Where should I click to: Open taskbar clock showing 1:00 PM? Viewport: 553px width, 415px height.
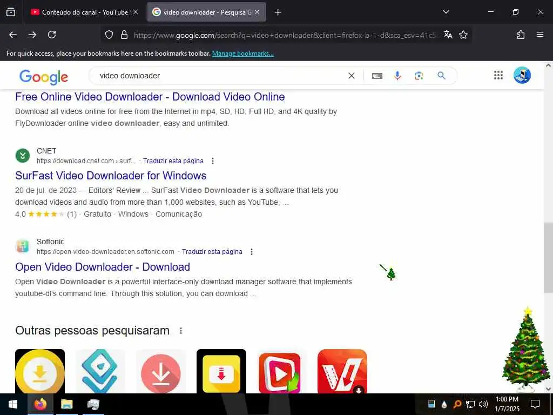pos(507,404)
